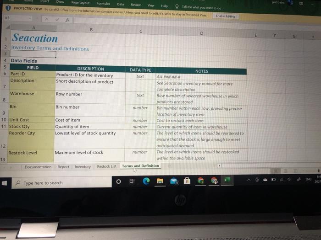Viewport: 321px width, 240px height.
Task: Click the Tell me lightbulb icon
Action: pos(177,6)
